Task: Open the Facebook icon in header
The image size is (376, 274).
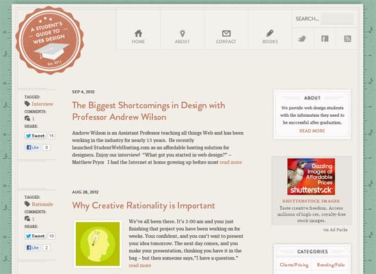Action: coord(325,38)
